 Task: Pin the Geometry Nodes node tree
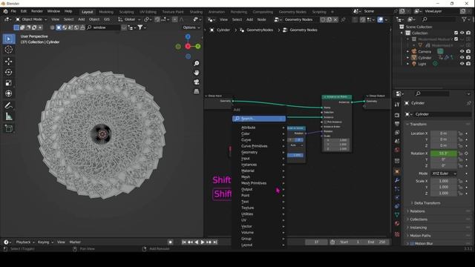coord(343,19)
